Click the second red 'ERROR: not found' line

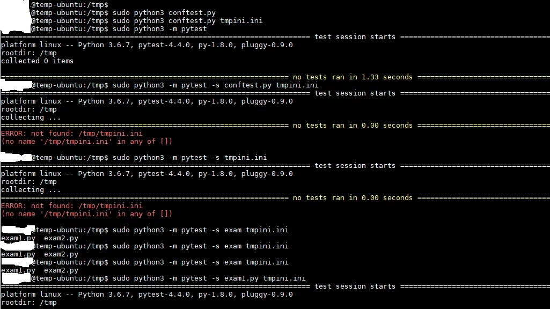[71, 205]
